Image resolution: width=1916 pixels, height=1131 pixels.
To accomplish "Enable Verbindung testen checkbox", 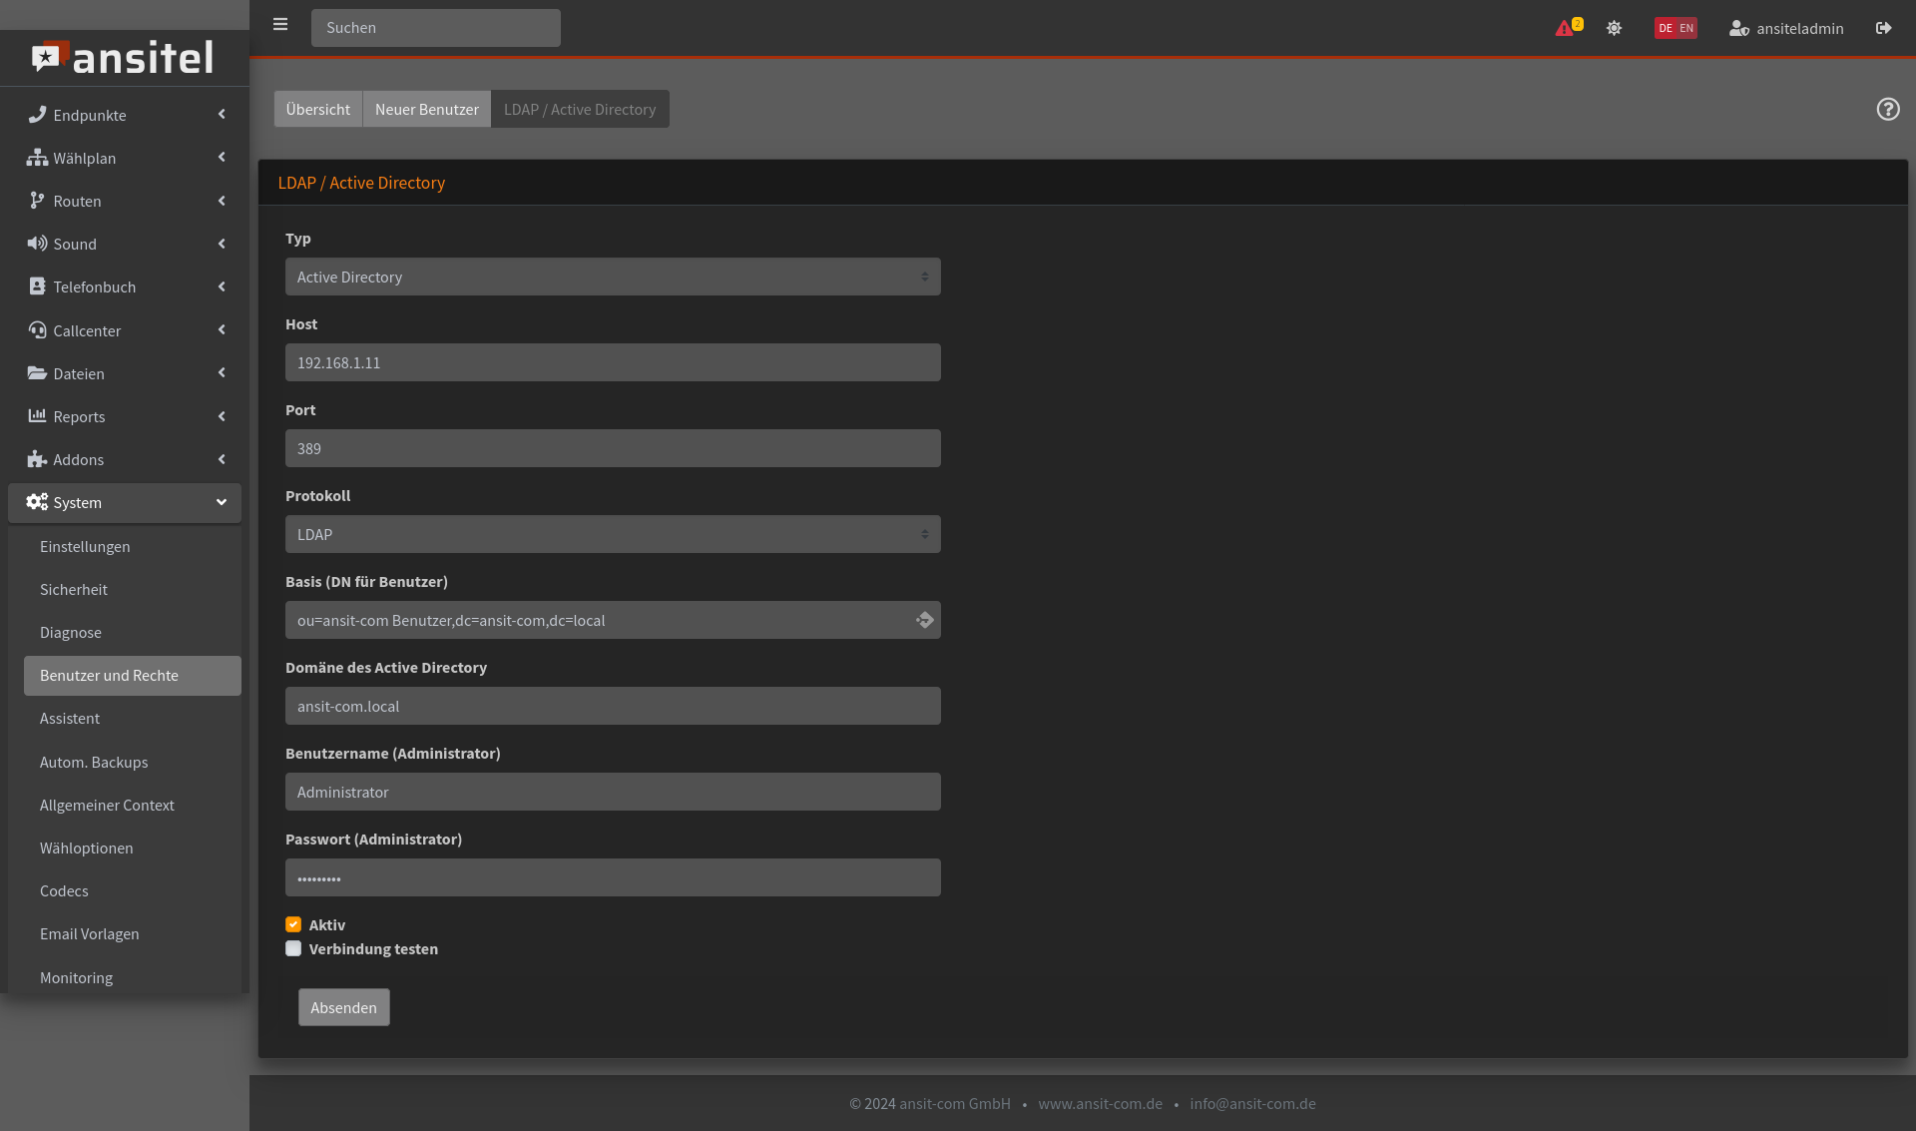I will [293, 948].
